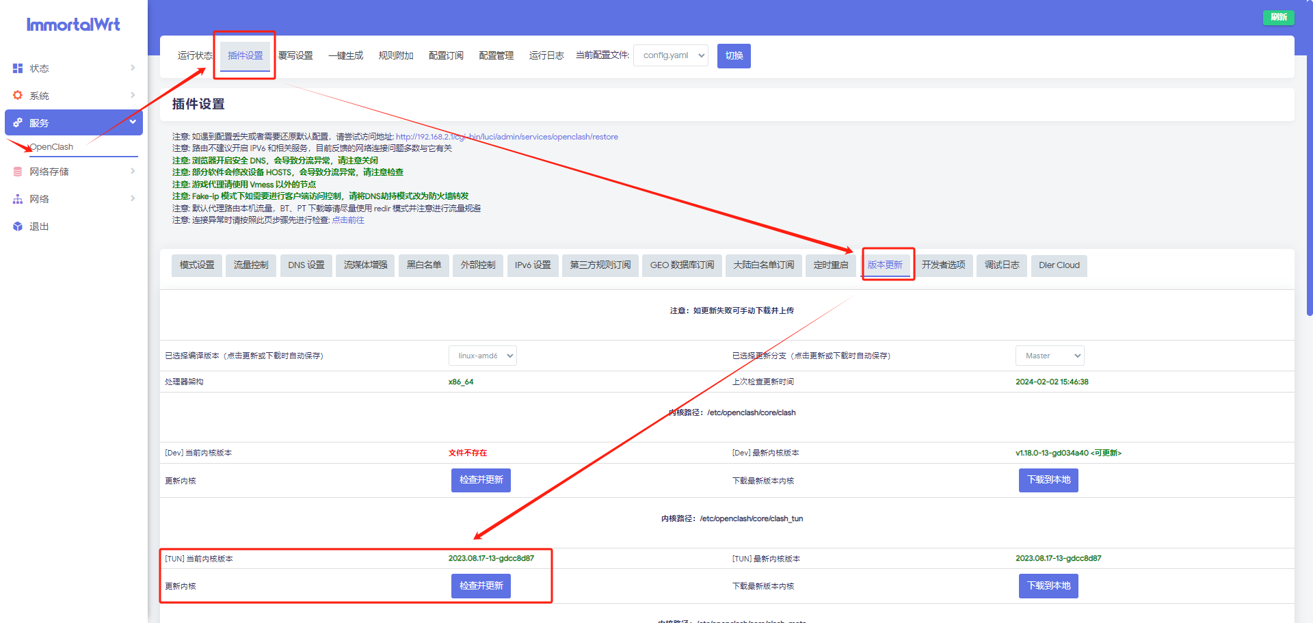The height and width of the screenshot is (623, 1313).
Task: Select OpenClash under the Services menu
Action: 51,146
